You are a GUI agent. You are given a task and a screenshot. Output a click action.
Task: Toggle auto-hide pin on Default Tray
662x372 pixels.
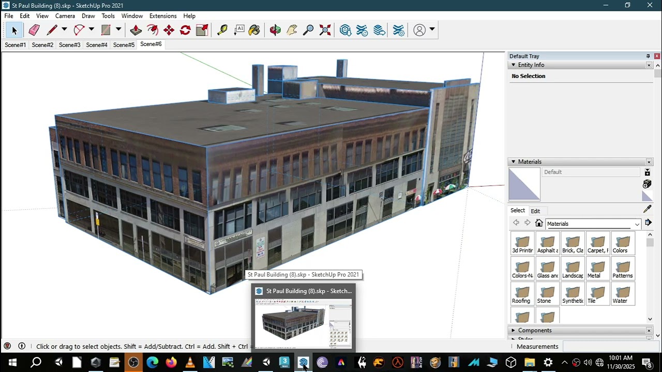[x=648, y=56]
